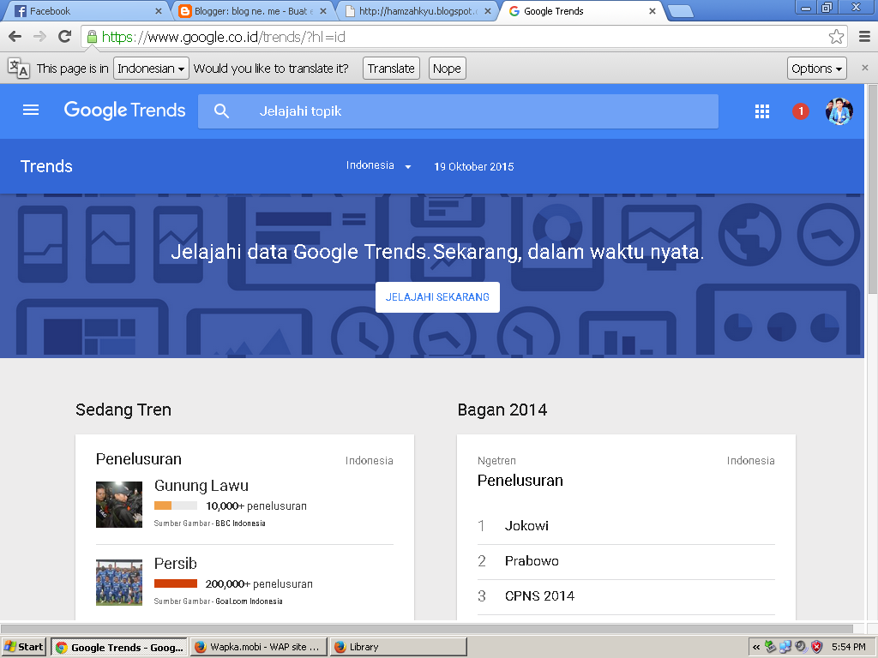Image resolution: width=878 pixels, height=658 pixels.
Task: Click the translate icon in the infobar
Action: coord(19,69)
